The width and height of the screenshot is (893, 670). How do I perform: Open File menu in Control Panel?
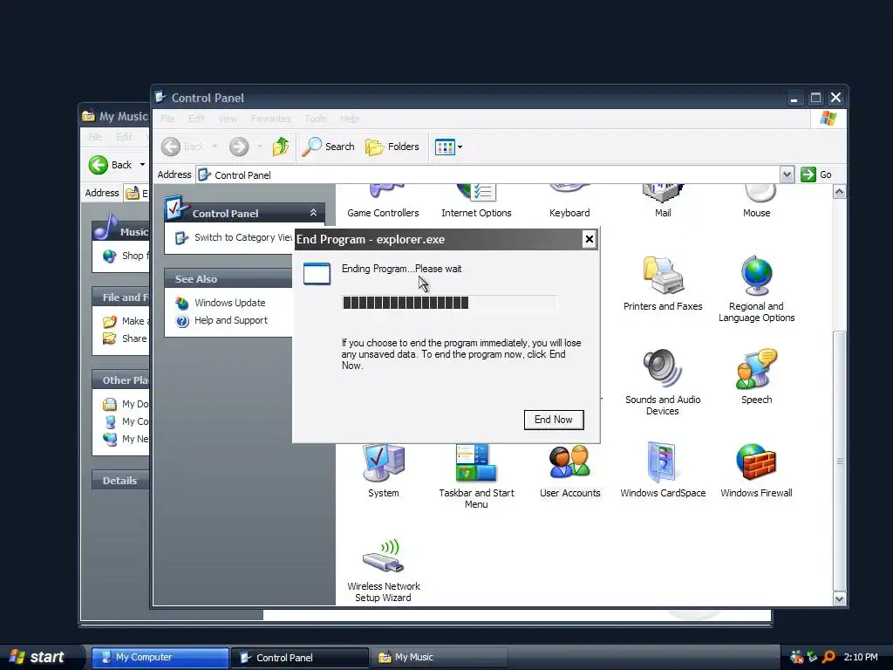click(x=167, y=119)
